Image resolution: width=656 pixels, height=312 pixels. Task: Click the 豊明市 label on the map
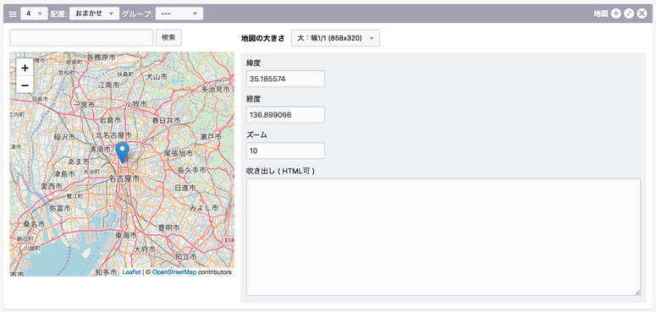[169, 227]
